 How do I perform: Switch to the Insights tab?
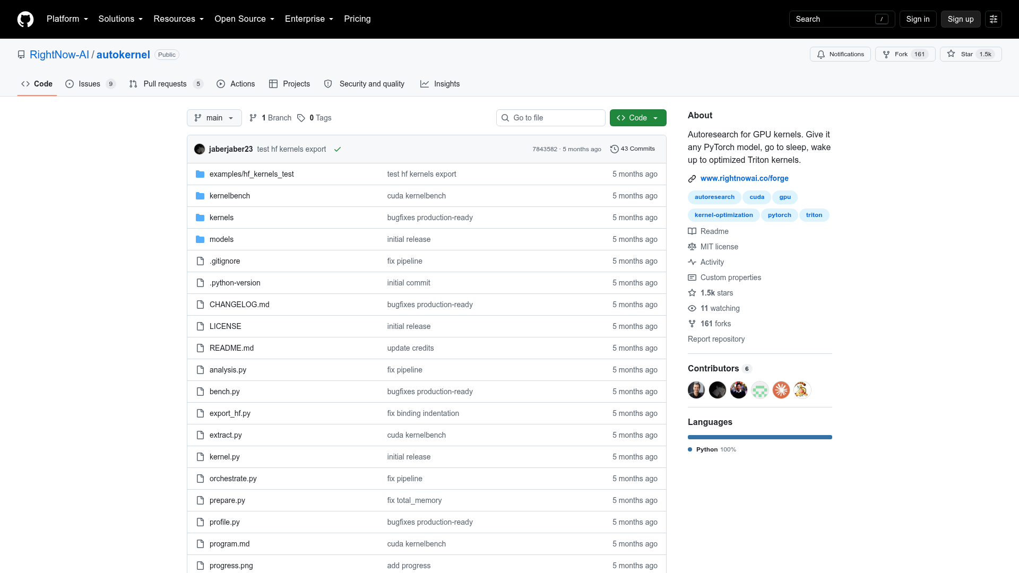[440, 84]
